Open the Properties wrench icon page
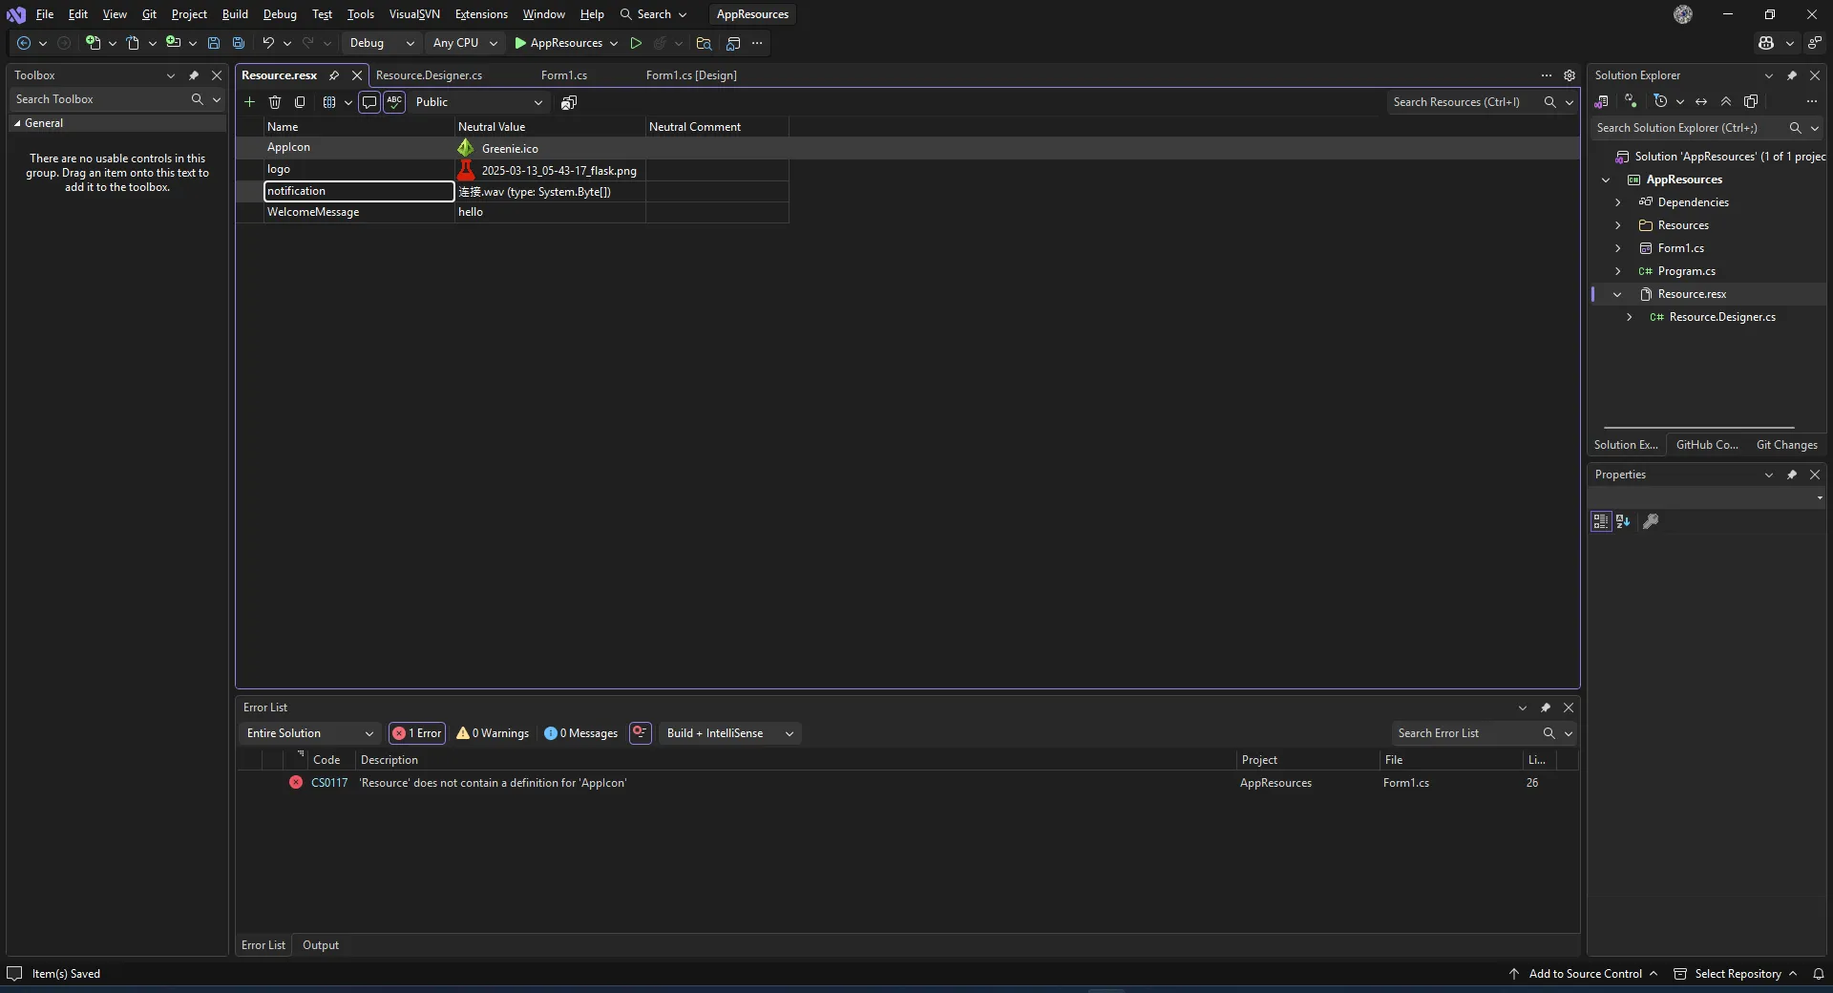 point(1651,521)
